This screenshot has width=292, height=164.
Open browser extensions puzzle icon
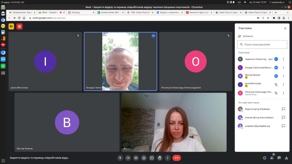click(274, 18)
